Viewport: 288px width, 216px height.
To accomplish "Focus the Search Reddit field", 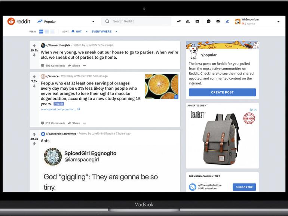I will (x=136, y=21).
